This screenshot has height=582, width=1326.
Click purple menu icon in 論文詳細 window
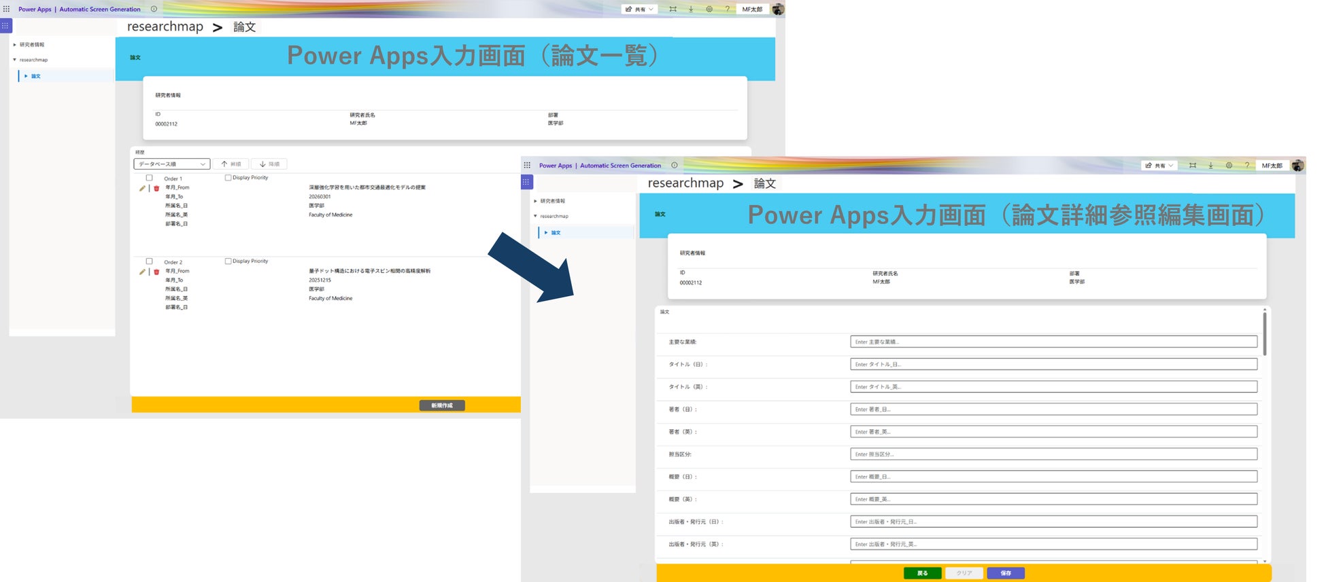pyautogui.click(x=526, y=182)
